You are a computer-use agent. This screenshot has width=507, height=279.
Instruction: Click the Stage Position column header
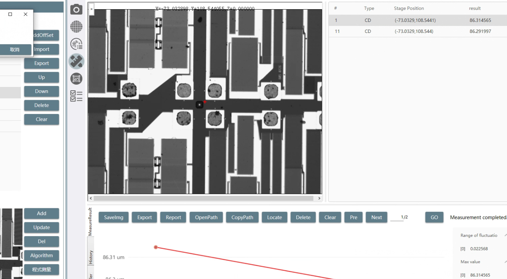pos(409,8)
